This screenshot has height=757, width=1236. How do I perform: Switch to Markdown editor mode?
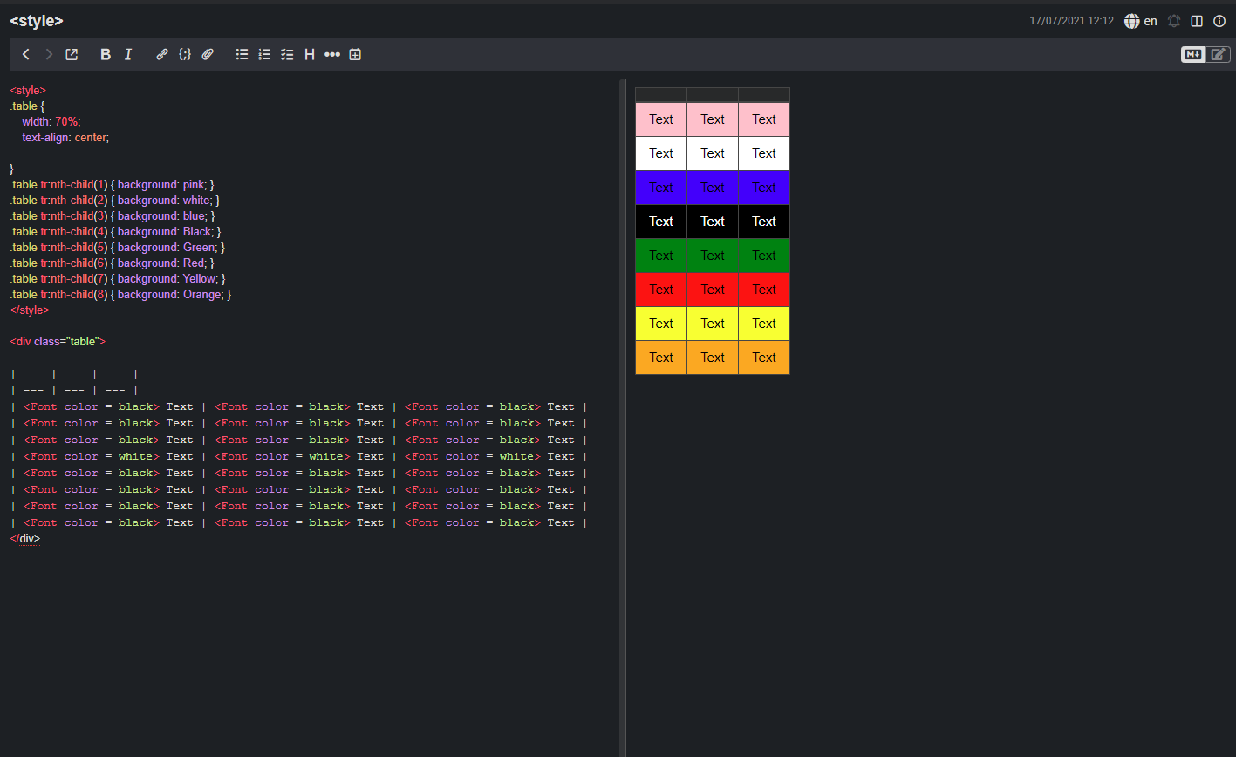tap(1193, 54)
